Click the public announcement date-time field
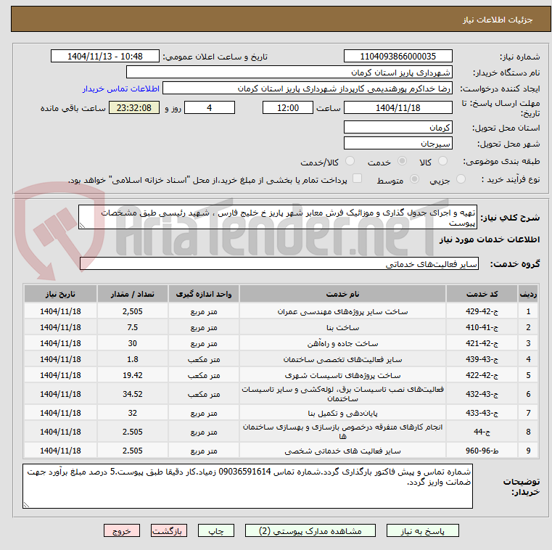The image size is (552, 550). click(x=105, y=57)
